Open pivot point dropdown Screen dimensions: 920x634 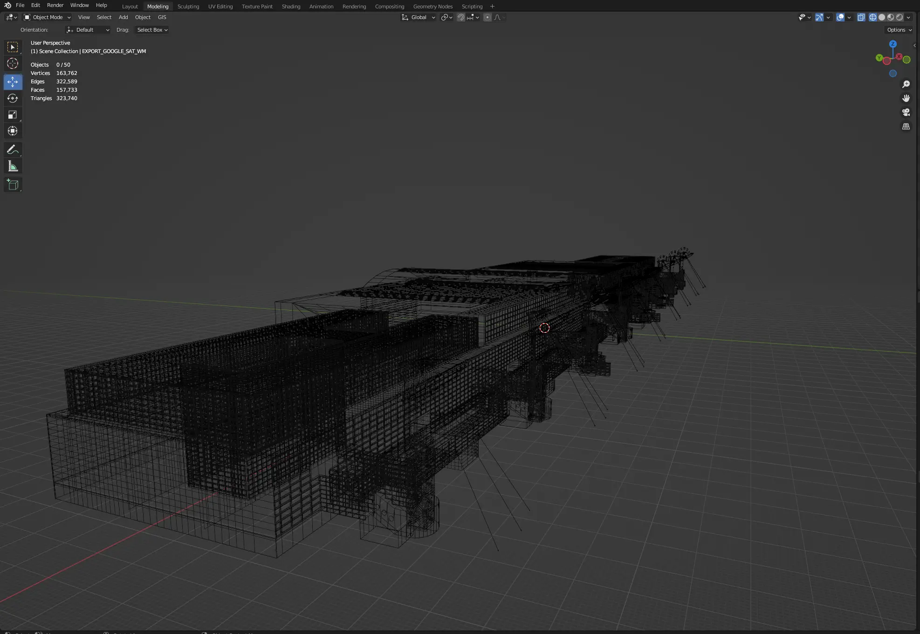[x=446, y=17]
